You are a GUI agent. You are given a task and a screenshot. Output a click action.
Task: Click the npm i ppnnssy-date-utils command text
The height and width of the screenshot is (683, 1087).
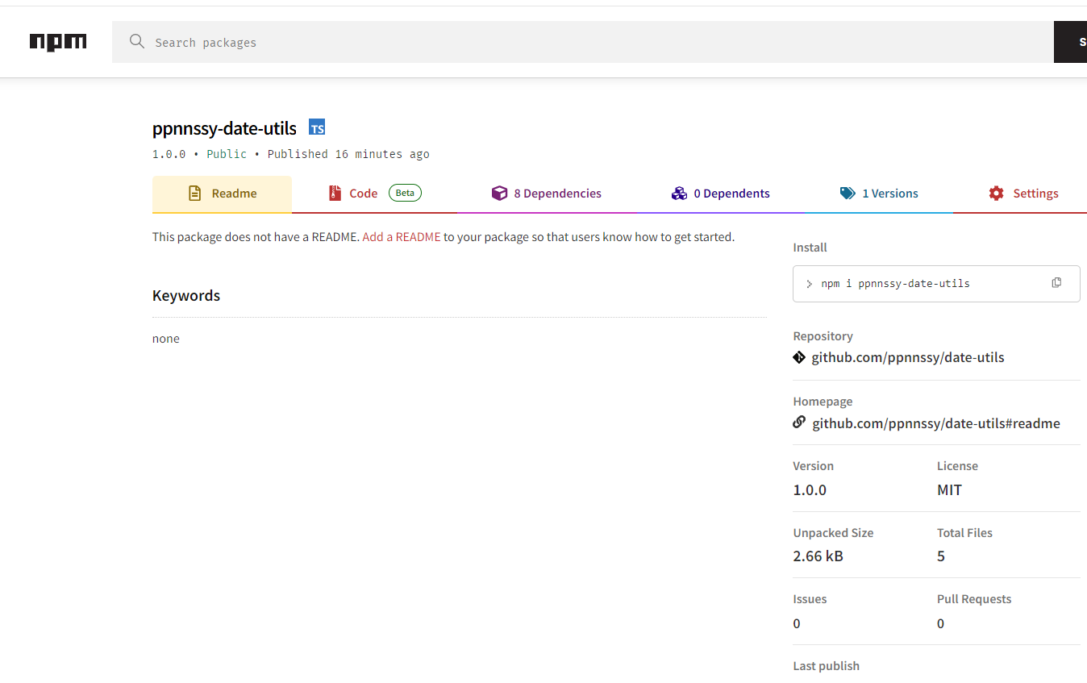pyautogui.click(x=895, y=284)
